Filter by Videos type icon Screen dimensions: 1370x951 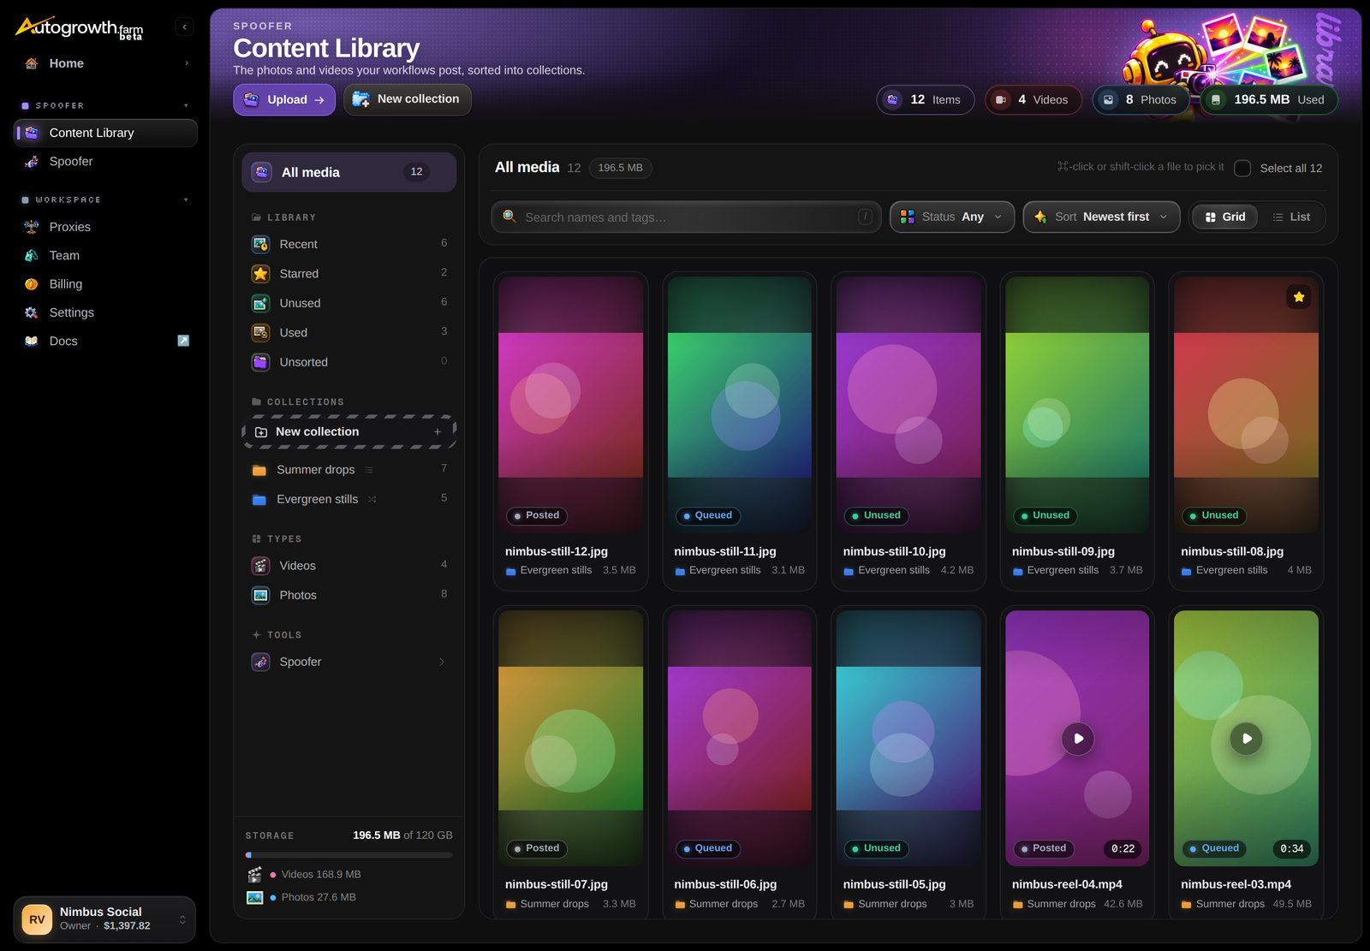260,566
